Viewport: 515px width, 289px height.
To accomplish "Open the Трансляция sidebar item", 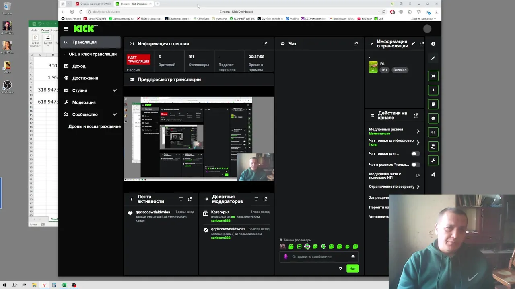I will [x=91, y=42].
